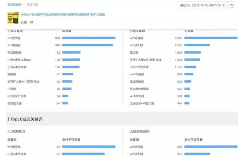Click wireless keyword wifi增强器 with 506 orders
The height and width of the screenshot is (159, 244).
click(x=136, y=147)
